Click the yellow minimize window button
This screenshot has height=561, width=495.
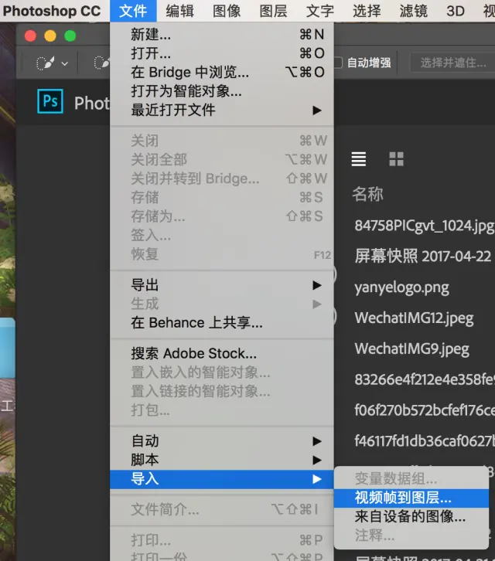tap(50, 36)
